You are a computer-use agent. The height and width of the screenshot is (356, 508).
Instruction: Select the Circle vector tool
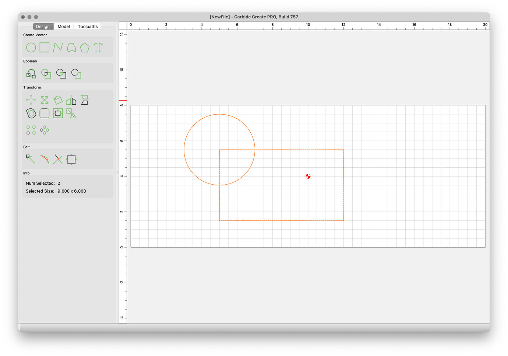pyautogui.click(x=31, y=48)
